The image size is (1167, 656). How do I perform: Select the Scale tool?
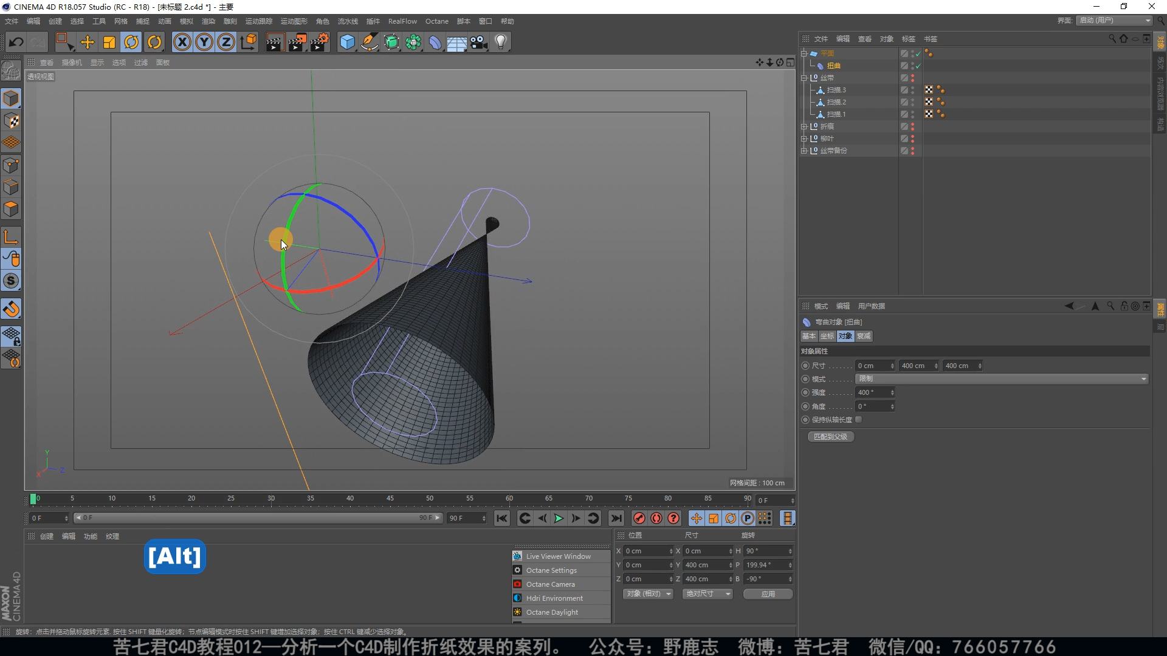coord(109,42)
